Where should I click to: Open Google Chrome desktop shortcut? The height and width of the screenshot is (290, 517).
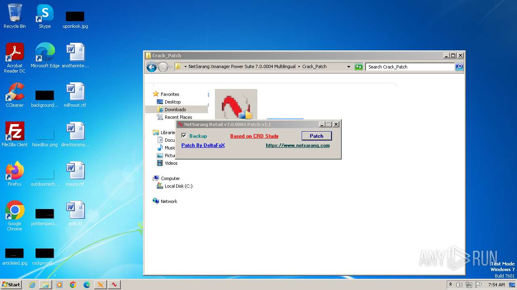click(x=15, y=216)
